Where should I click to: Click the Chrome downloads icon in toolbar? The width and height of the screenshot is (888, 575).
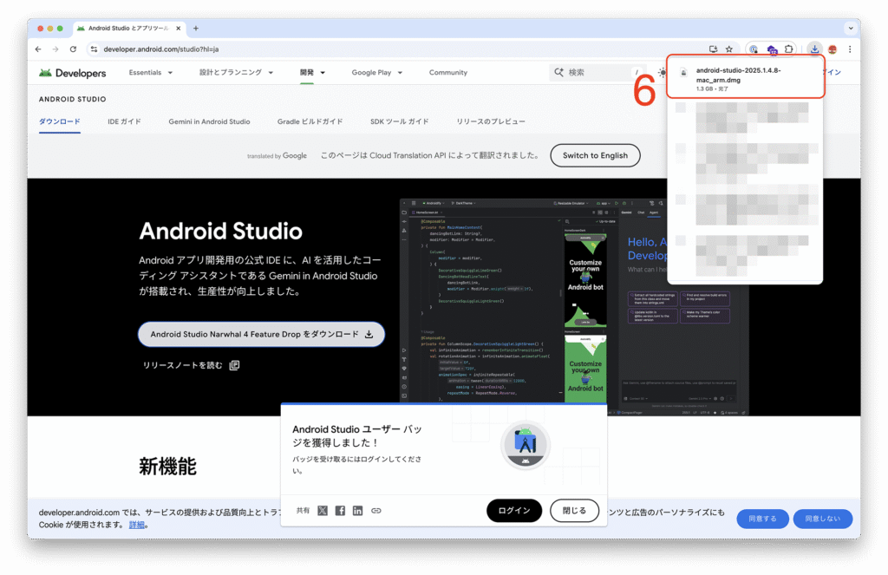[x=814, y=49]
